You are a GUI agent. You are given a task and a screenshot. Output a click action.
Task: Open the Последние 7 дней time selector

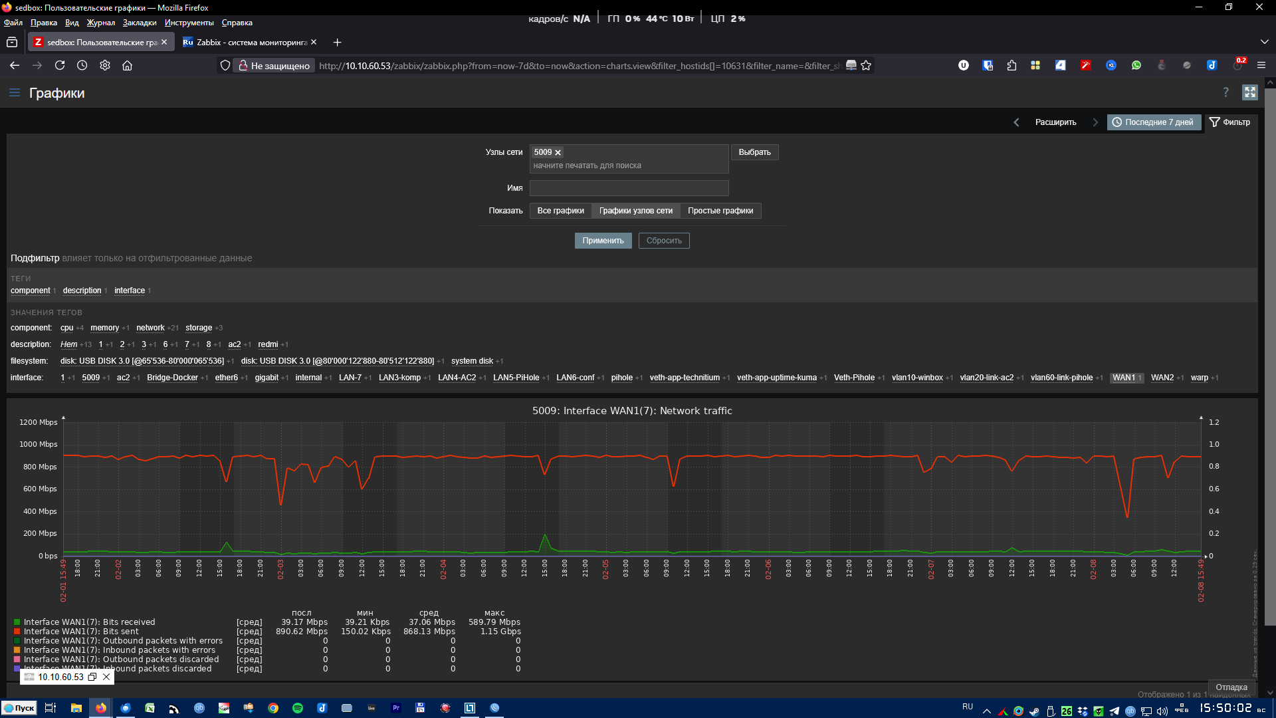tap(1153, 122)
